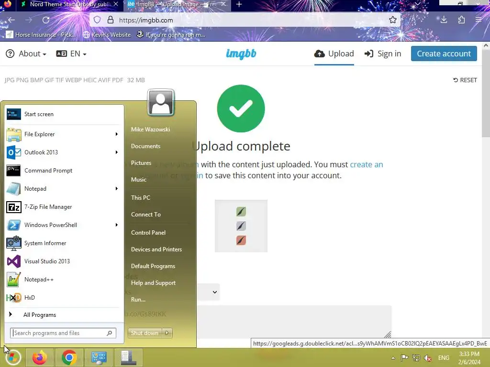Click the network tray icon
Image resolution: width=490 pixels, height=367 pixels.
[416, 357]
